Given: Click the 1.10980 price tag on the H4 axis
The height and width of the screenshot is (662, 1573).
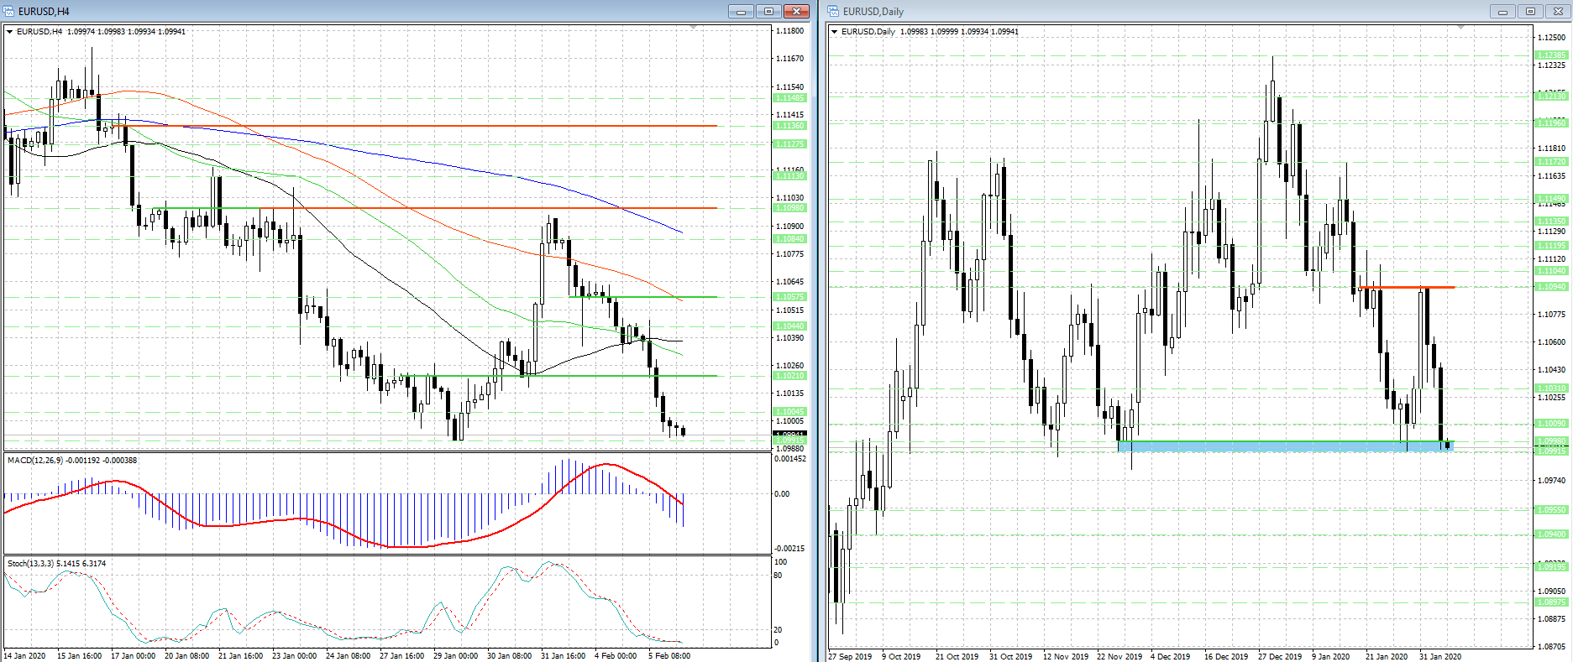Looking at the screenshot, I should pyautogui.click(x=789, y=208).
